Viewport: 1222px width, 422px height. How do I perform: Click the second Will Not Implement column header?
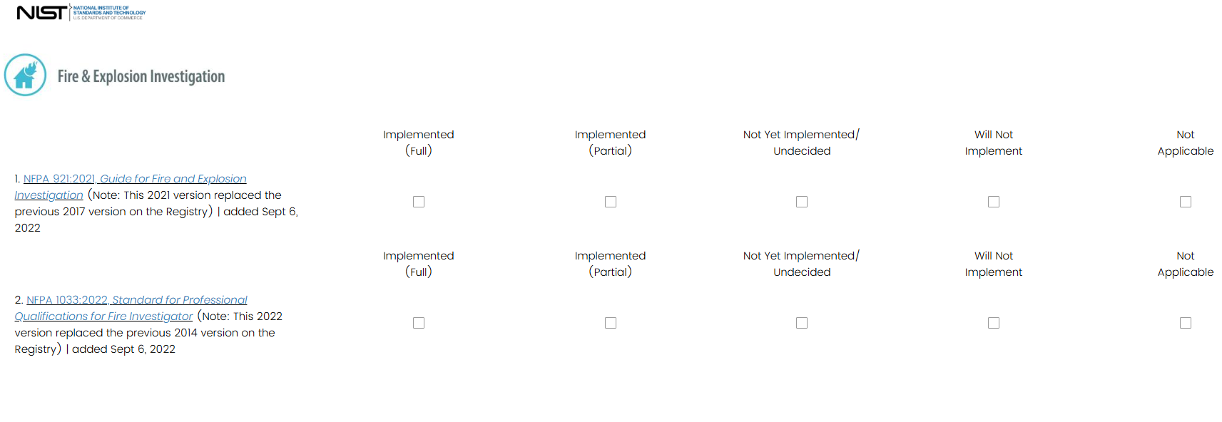(x=994, y=264)
